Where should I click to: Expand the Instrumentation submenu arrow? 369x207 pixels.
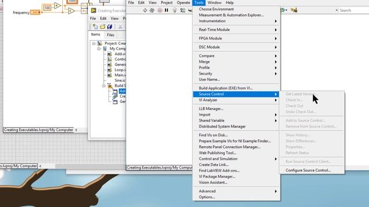pyautogui.click(x=276, y=21)
